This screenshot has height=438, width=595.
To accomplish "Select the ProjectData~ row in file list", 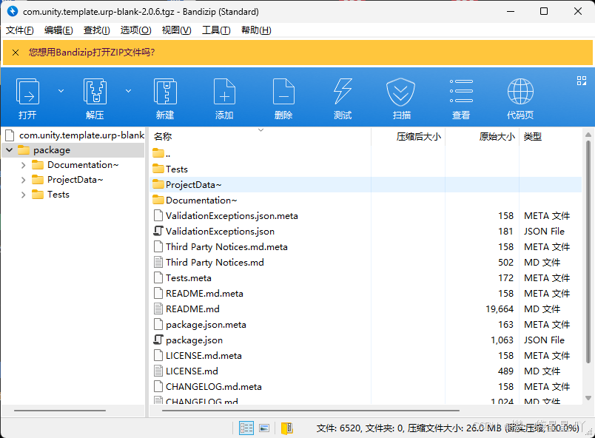I will [366, 184].
